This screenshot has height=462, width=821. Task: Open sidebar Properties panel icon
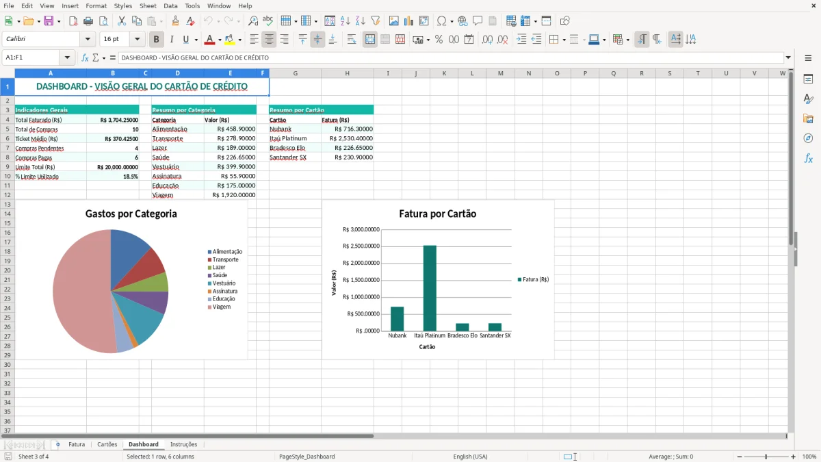coord(808,79)
